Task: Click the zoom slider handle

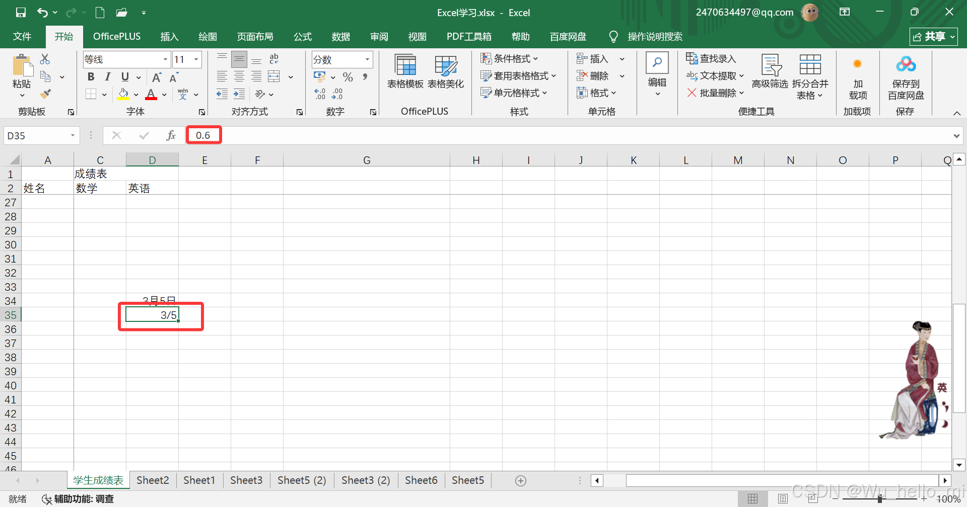Action: 880,498
